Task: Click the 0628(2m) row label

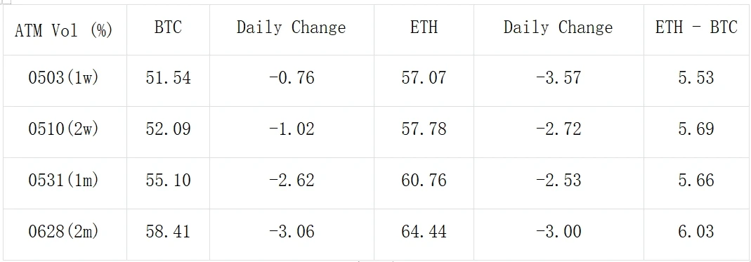Action: click(x=65, y=234)
